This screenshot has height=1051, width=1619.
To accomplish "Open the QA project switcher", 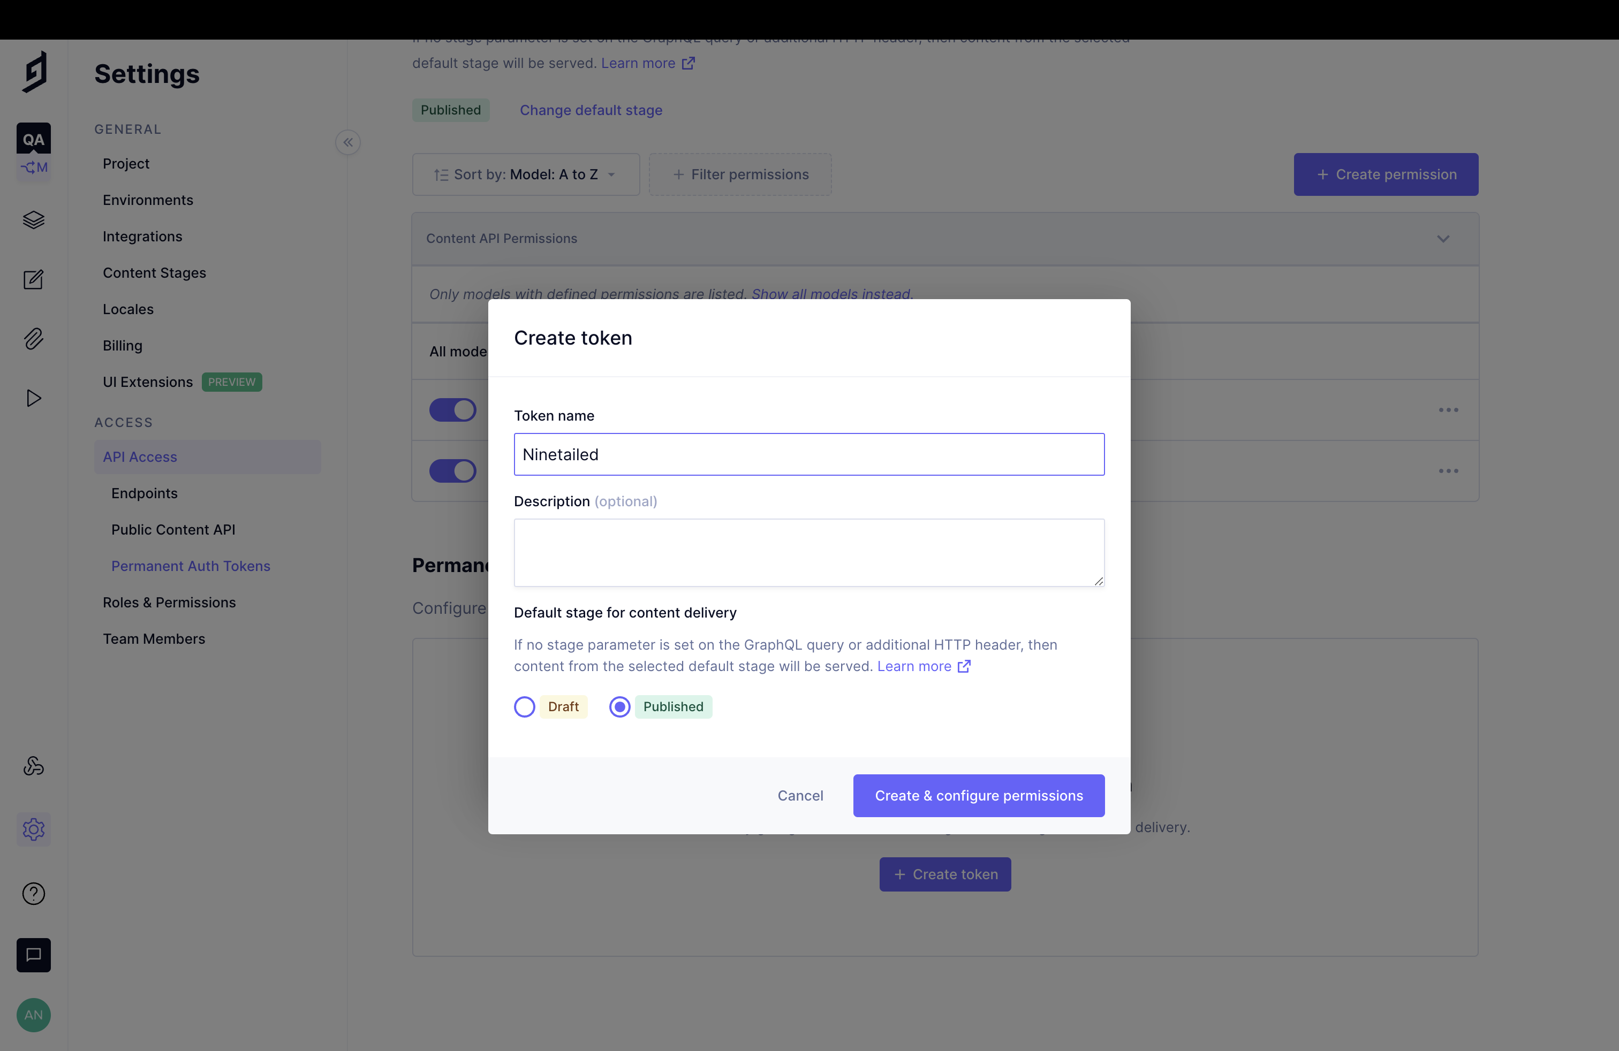I will pyautogui.click(x=33, y=139).
